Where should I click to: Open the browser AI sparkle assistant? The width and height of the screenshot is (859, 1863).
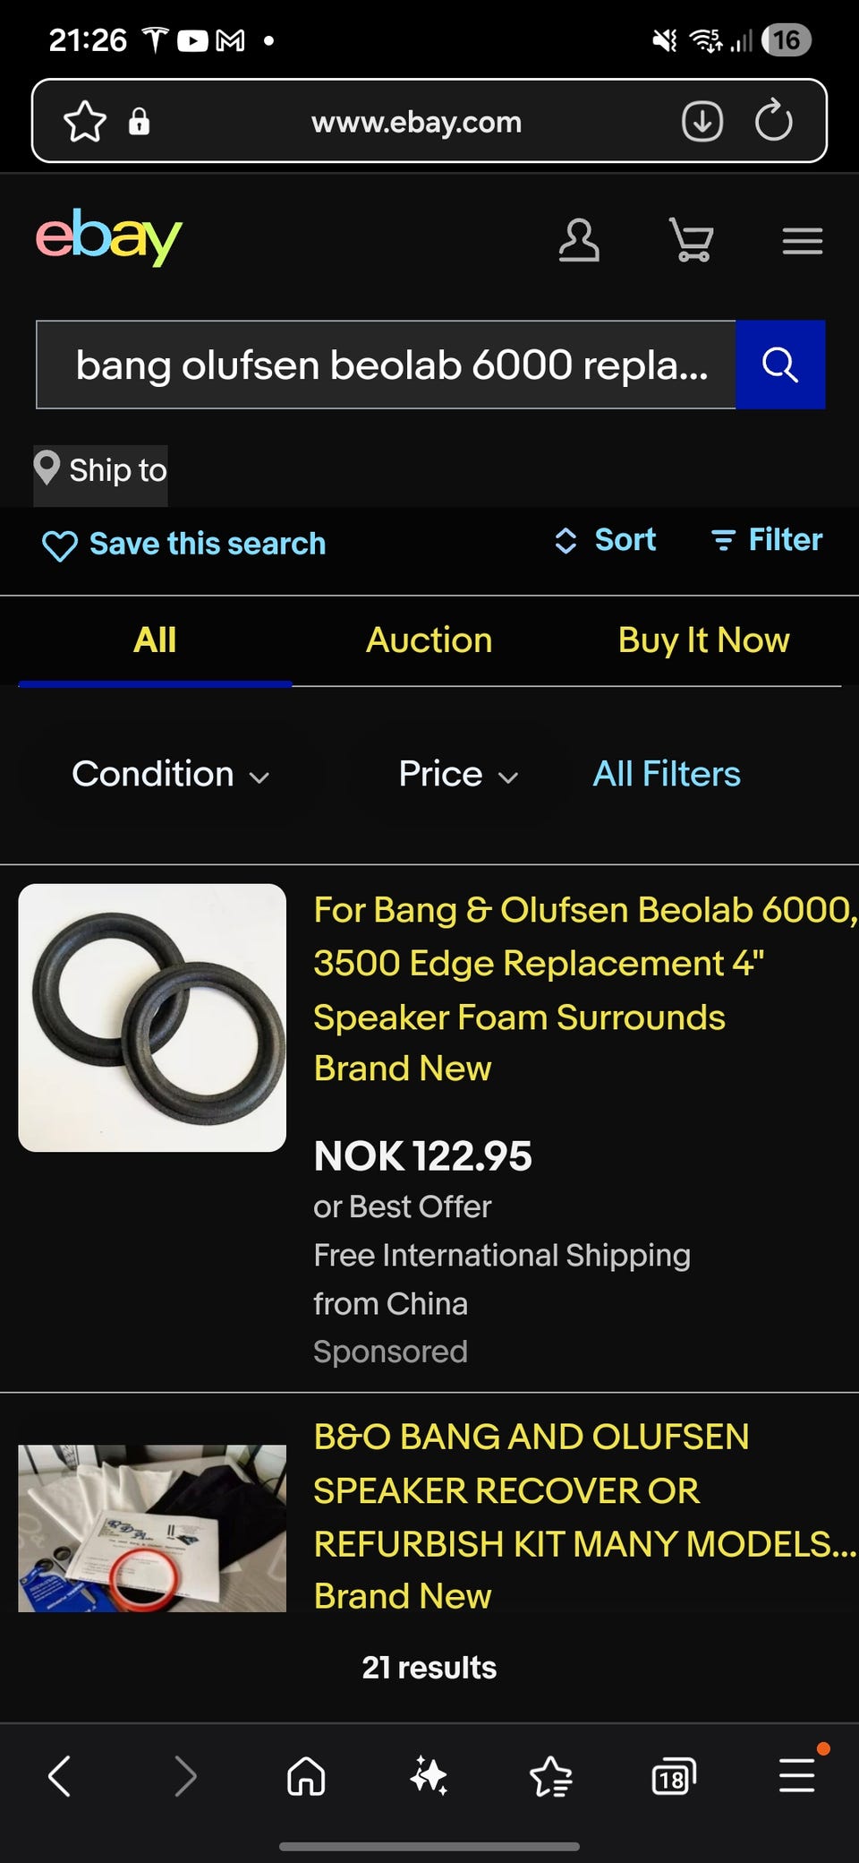click(x=429, y=1775)
